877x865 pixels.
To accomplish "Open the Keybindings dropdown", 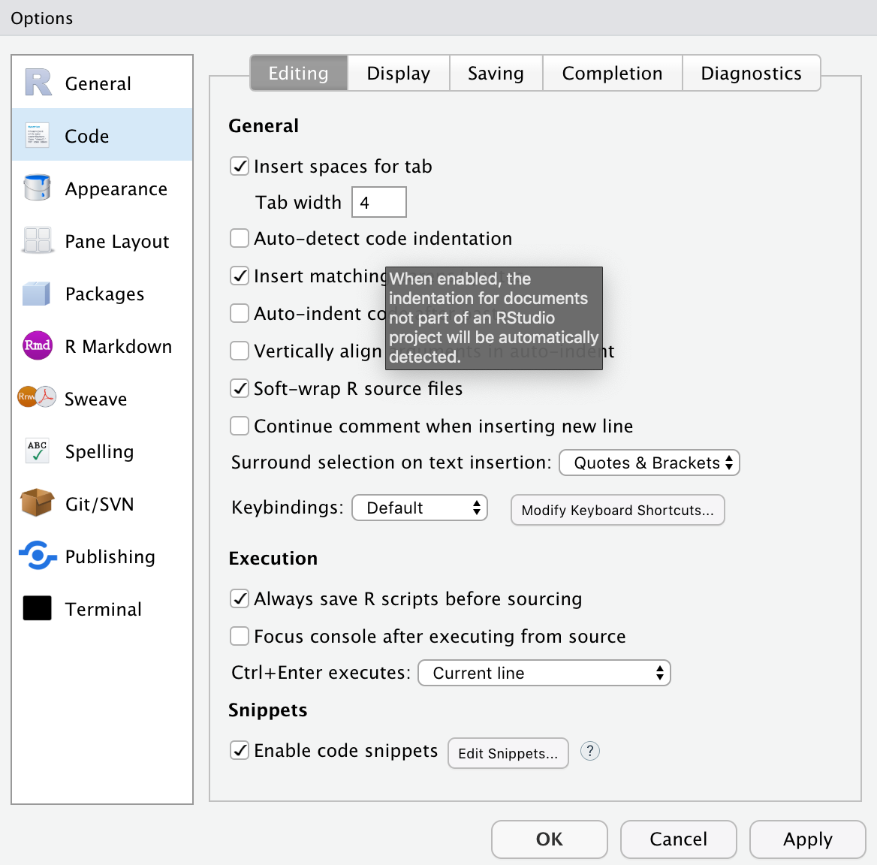I will 419,508.
